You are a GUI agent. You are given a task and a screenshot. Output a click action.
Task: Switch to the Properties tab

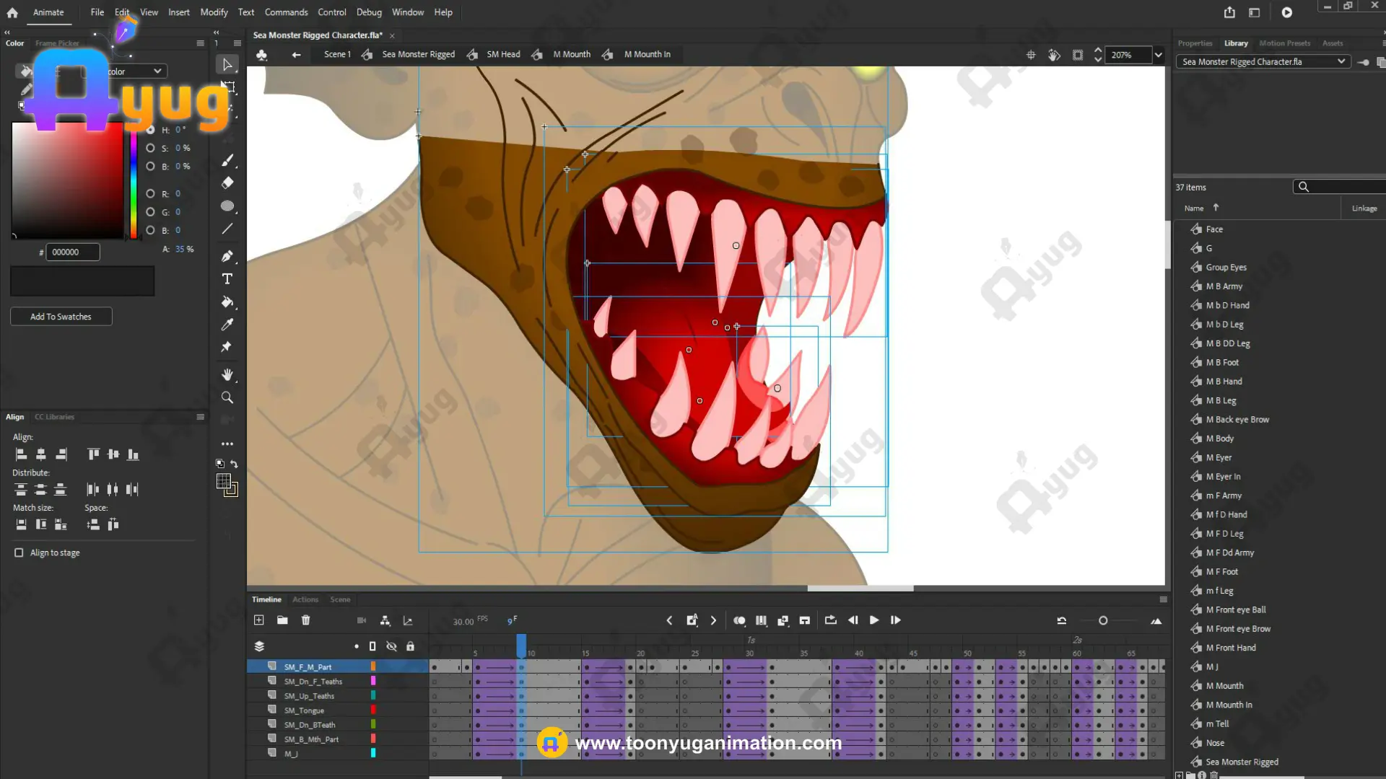1195,43
